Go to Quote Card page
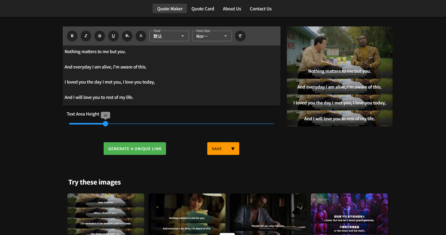 pyautogui.click(x=203, y=9)
